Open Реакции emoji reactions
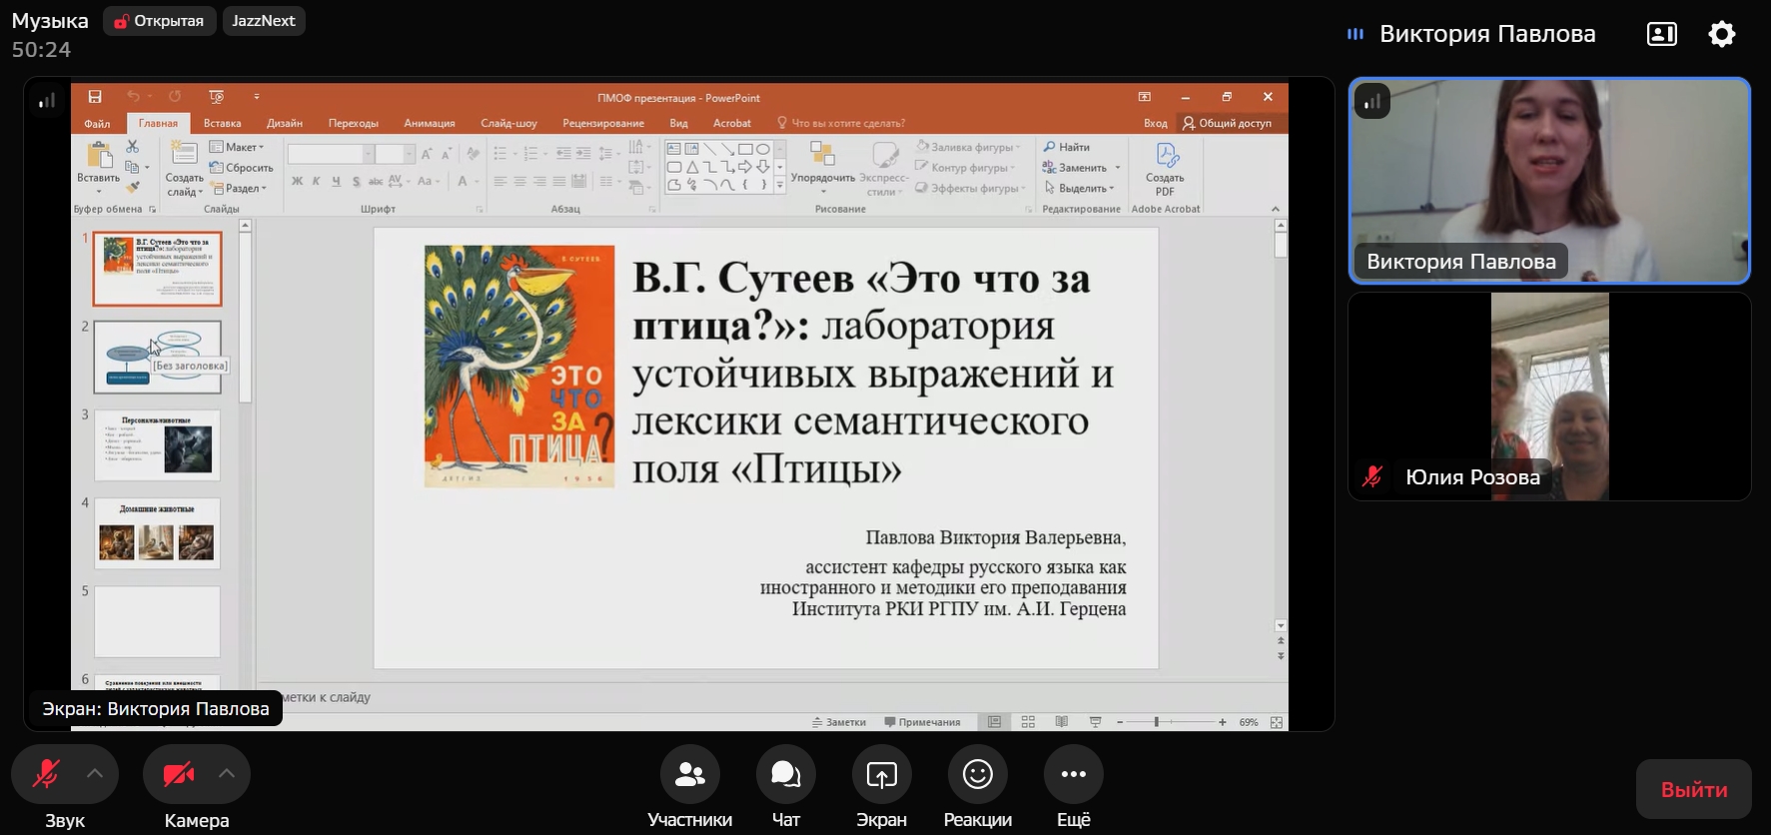Viewport: 1771px width, 835px height. pos(977,775)
